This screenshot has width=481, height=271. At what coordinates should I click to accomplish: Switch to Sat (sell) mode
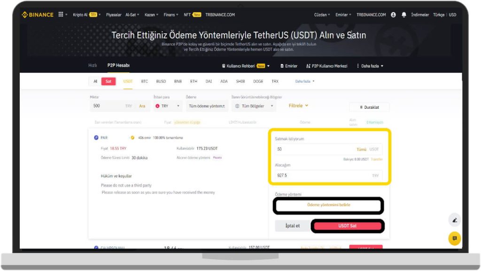click(109, 82)
